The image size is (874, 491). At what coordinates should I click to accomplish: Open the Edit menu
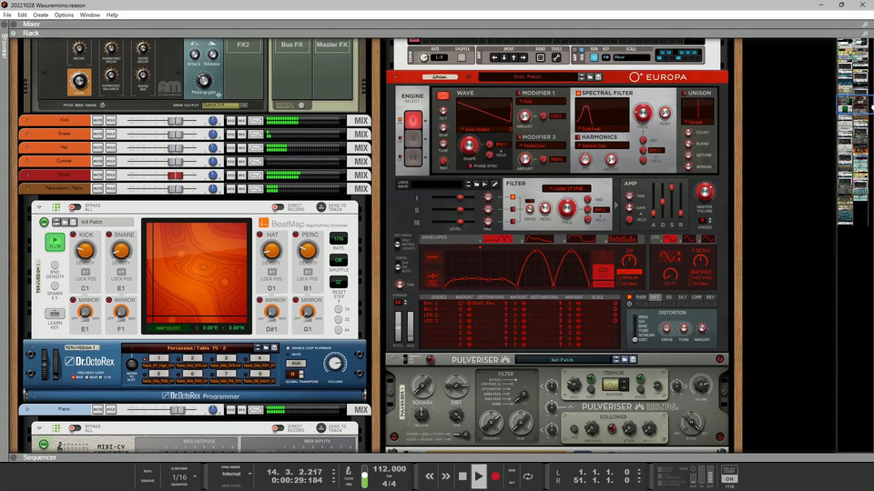point(22,15)
